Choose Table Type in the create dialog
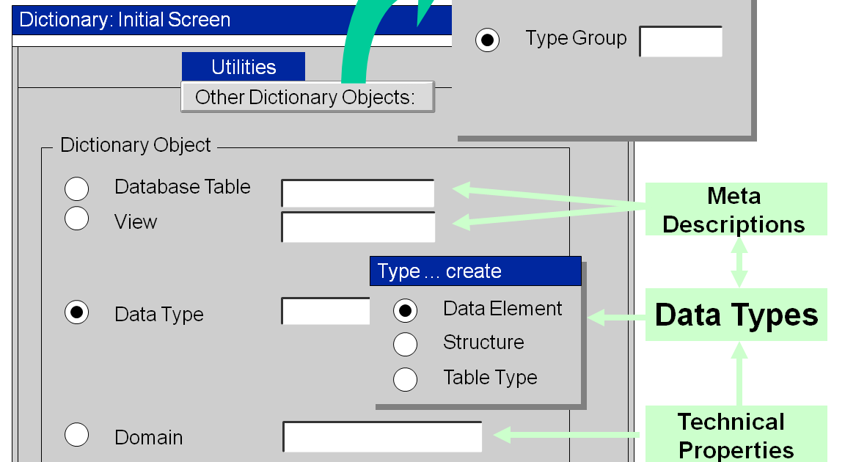The width and height of the screenshot is (845, 462). (406, 379)
